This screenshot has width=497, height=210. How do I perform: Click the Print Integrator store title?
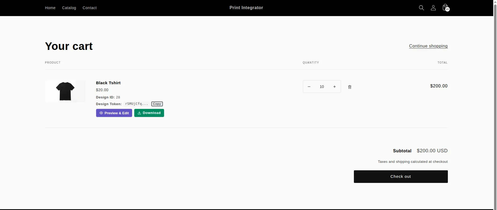[246, 8]
